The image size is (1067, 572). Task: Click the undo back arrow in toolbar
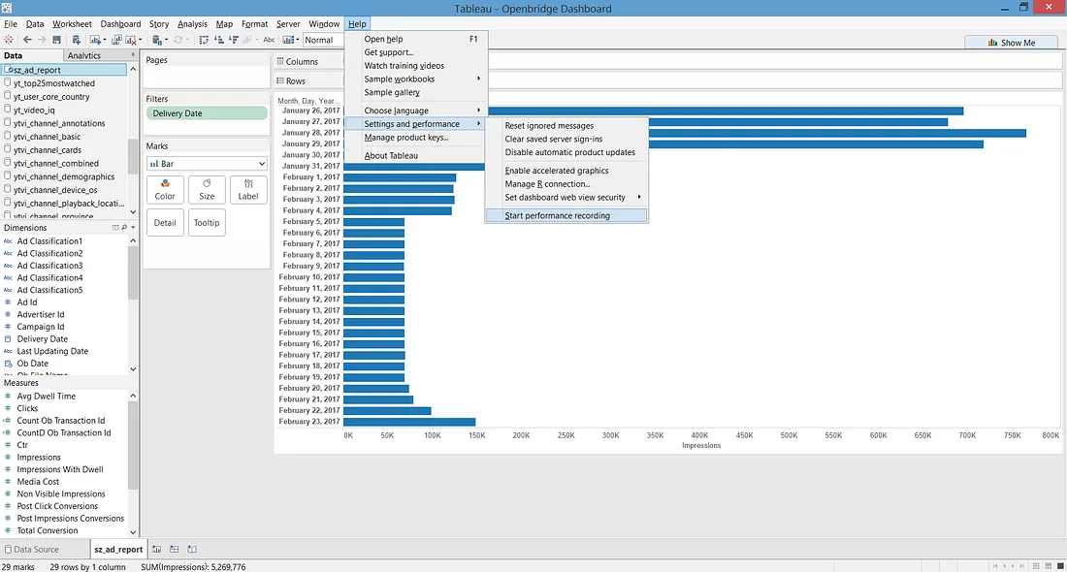pos(27,40)
